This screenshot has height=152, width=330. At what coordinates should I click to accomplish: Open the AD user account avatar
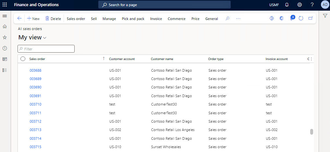coord(325,5)
